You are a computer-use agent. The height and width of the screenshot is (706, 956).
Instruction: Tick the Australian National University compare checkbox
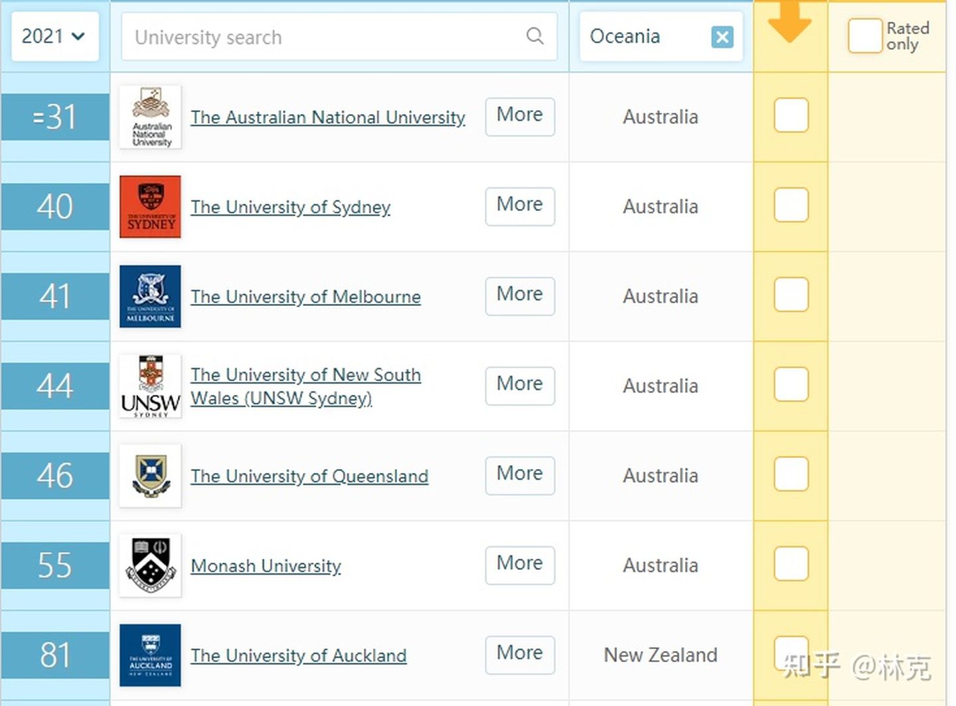point(791,115)
